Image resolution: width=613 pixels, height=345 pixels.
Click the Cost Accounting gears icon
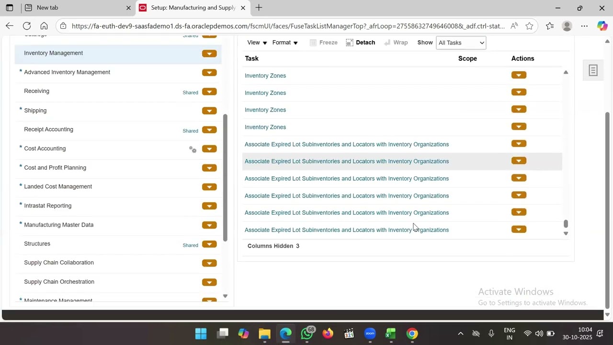click(x=193, y=149)
